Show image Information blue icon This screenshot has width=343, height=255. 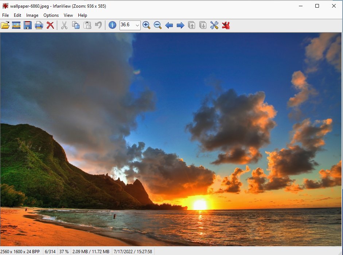pyautogui.click(x=113, y=25)
